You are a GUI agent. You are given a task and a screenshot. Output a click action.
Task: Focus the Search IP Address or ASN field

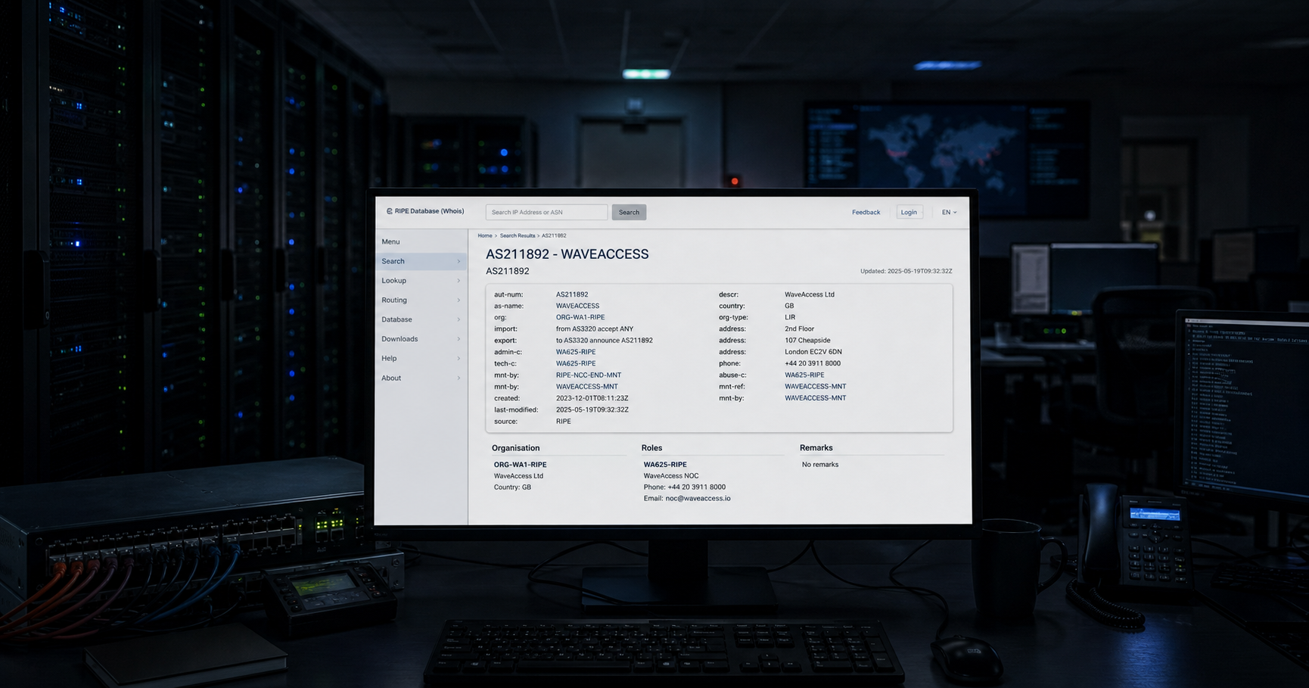[x=546, y=212]
